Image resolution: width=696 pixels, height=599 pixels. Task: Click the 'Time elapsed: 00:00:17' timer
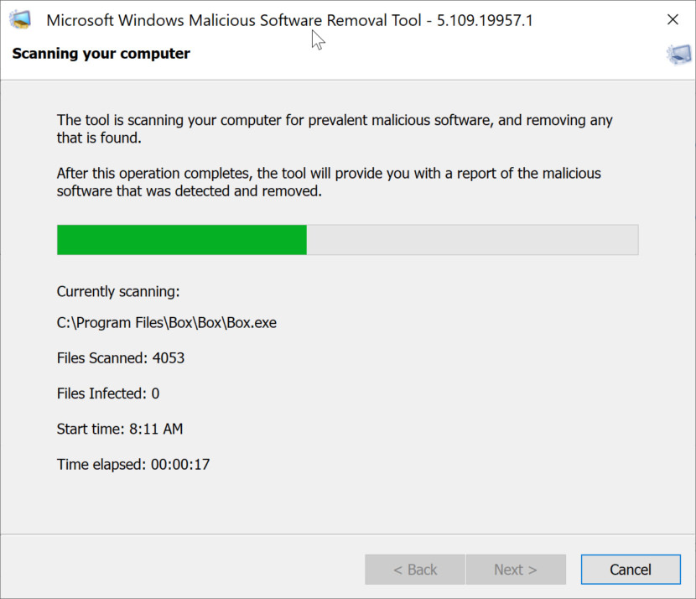tap(132, 464)
